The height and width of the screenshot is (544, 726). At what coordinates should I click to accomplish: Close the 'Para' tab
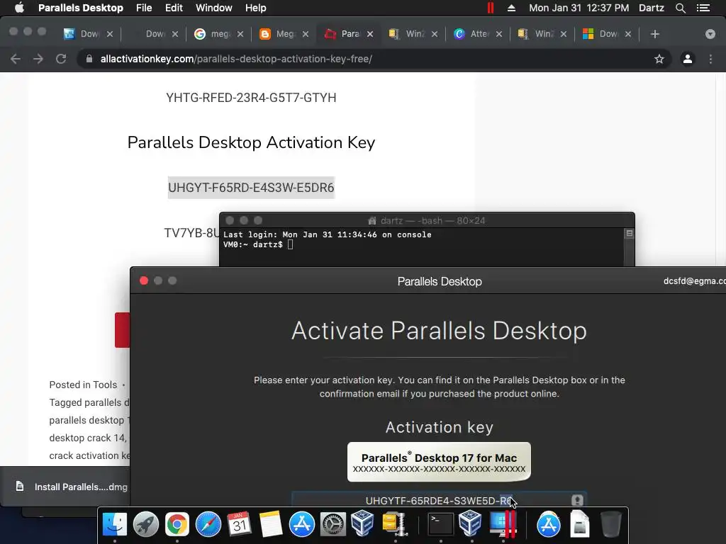(x=370, y=34)
